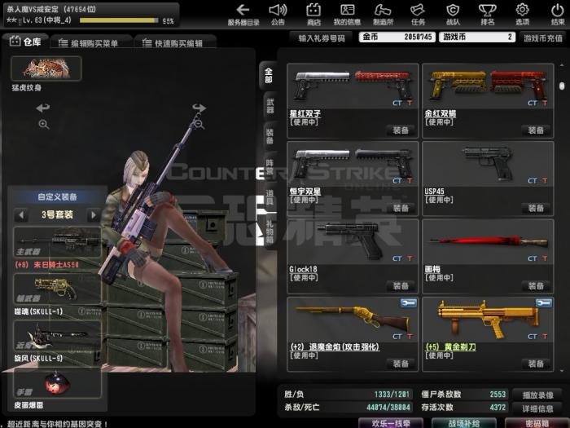Select the grenade slot 皮蛋爆雷
This screenshot has height=428, width=570.
point(57,382)
